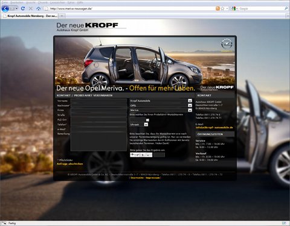Image resolution: width=290 pixels, height=226 pixels.
Task: Reload the page with the refresh icon
Action: [23, 8]
